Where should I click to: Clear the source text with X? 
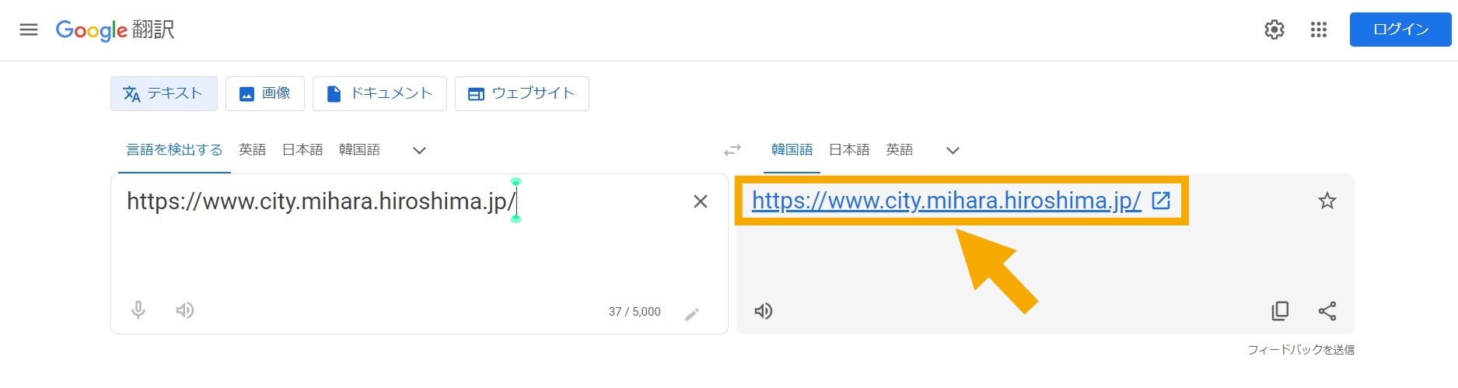point(701,201)
